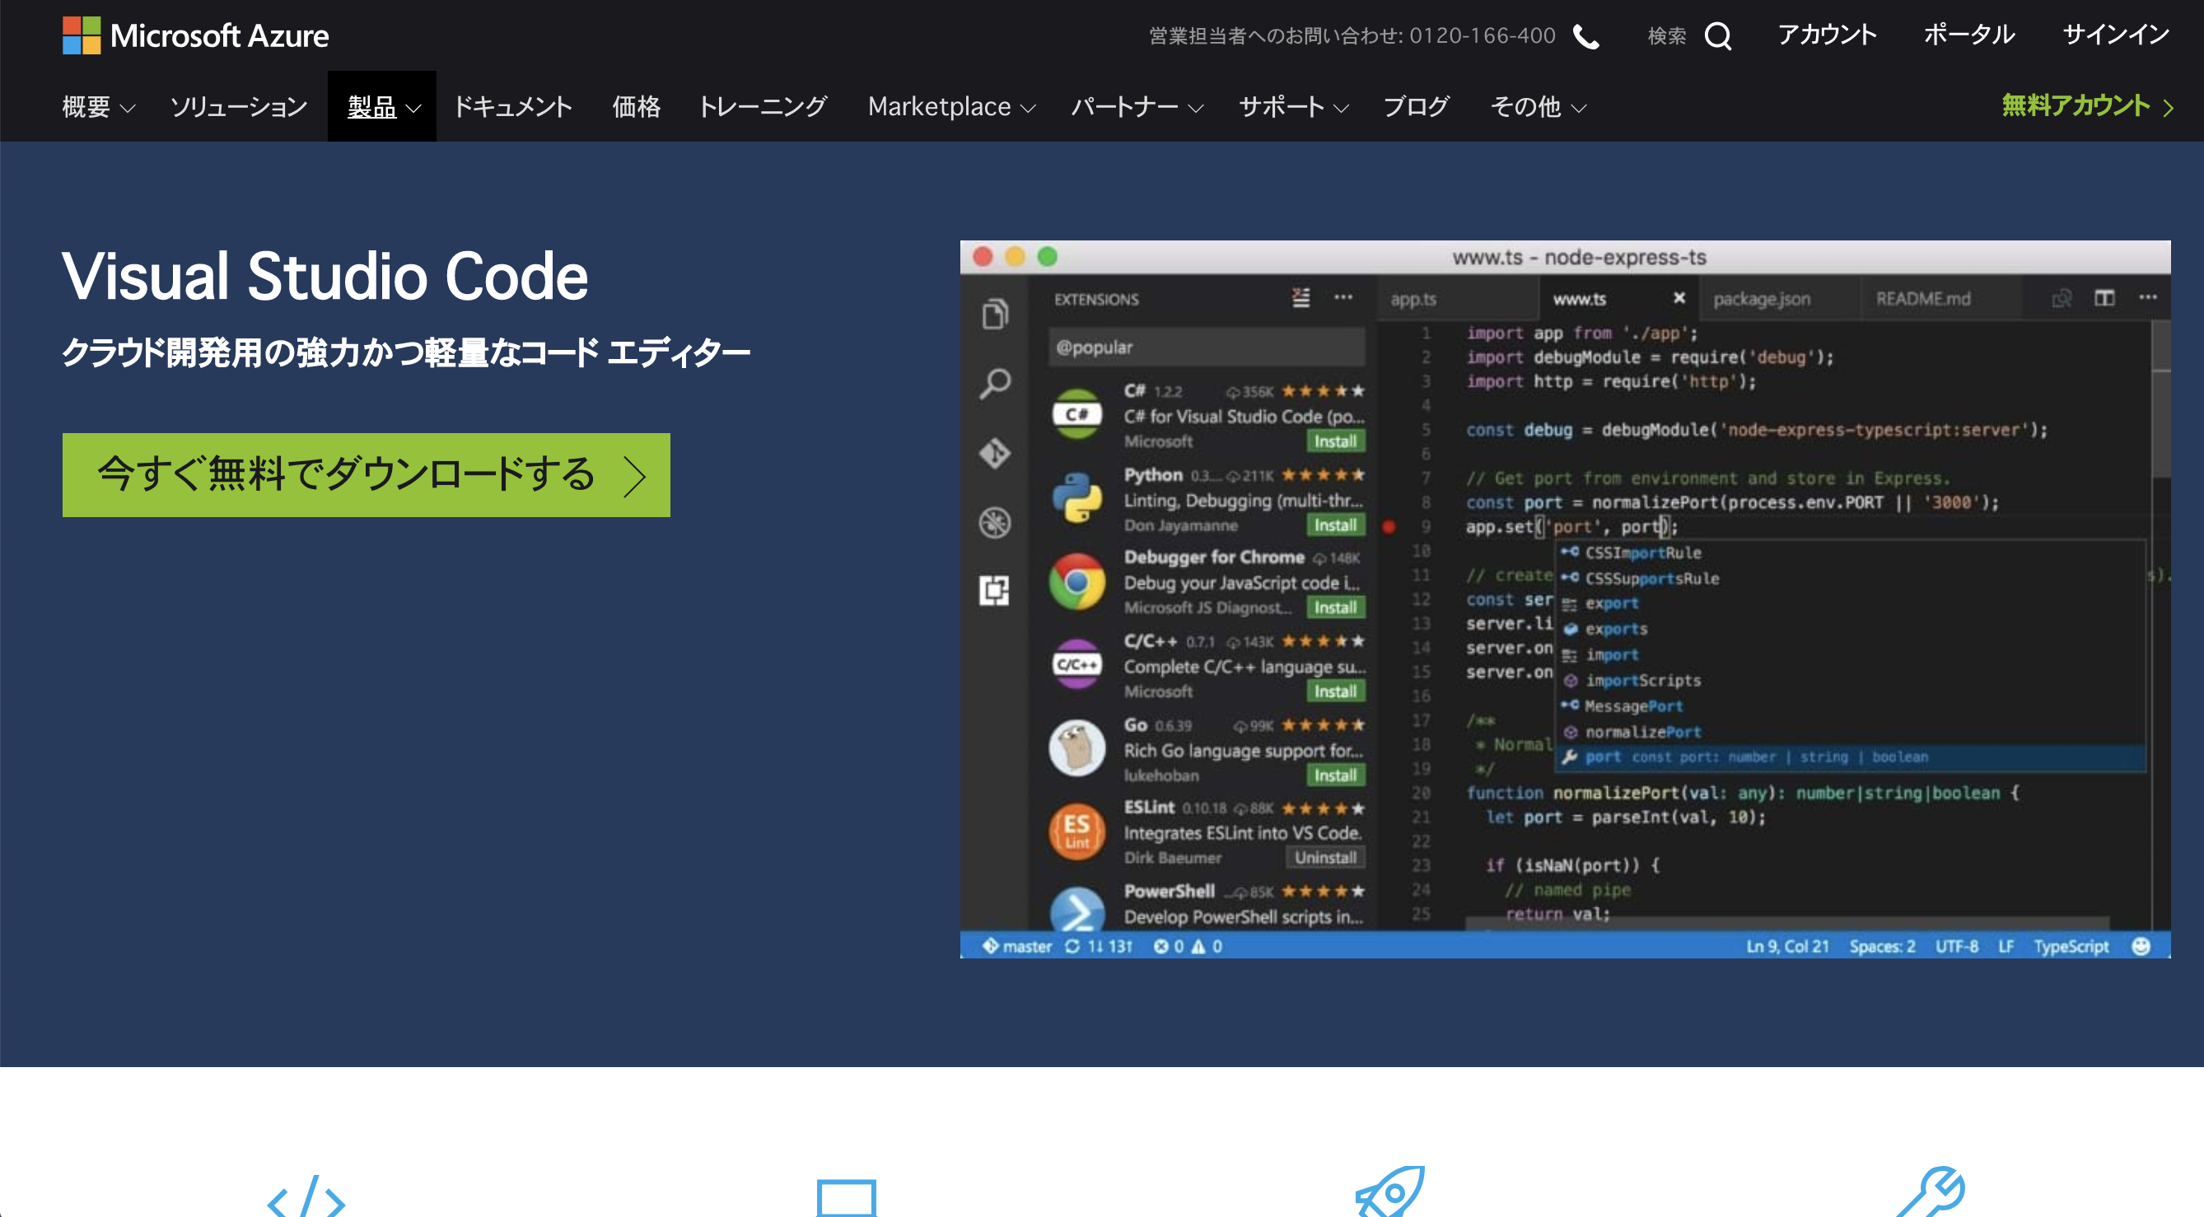Expand the その他 menu
The width and height of the screenshot is (2204, 1217).
[1539, 107]
